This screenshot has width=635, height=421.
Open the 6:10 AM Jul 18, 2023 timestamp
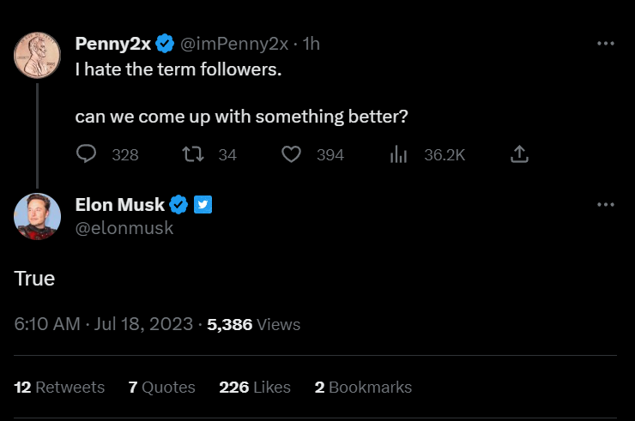coord(103,325)
